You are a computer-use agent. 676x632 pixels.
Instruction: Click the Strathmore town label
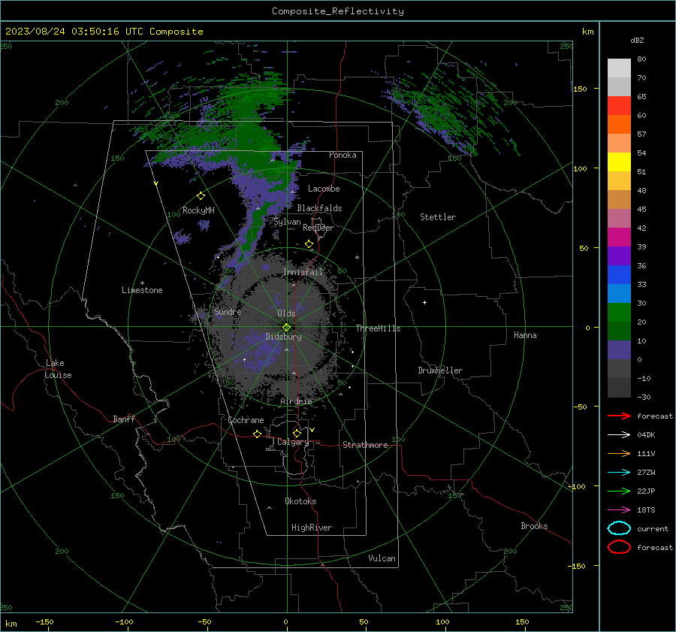tap(365, 445)
